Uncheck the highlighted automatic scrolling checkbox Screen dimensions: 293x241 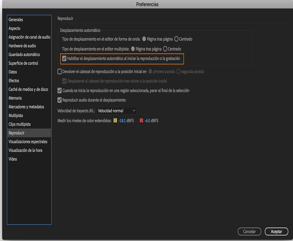(x=64, y=59)
